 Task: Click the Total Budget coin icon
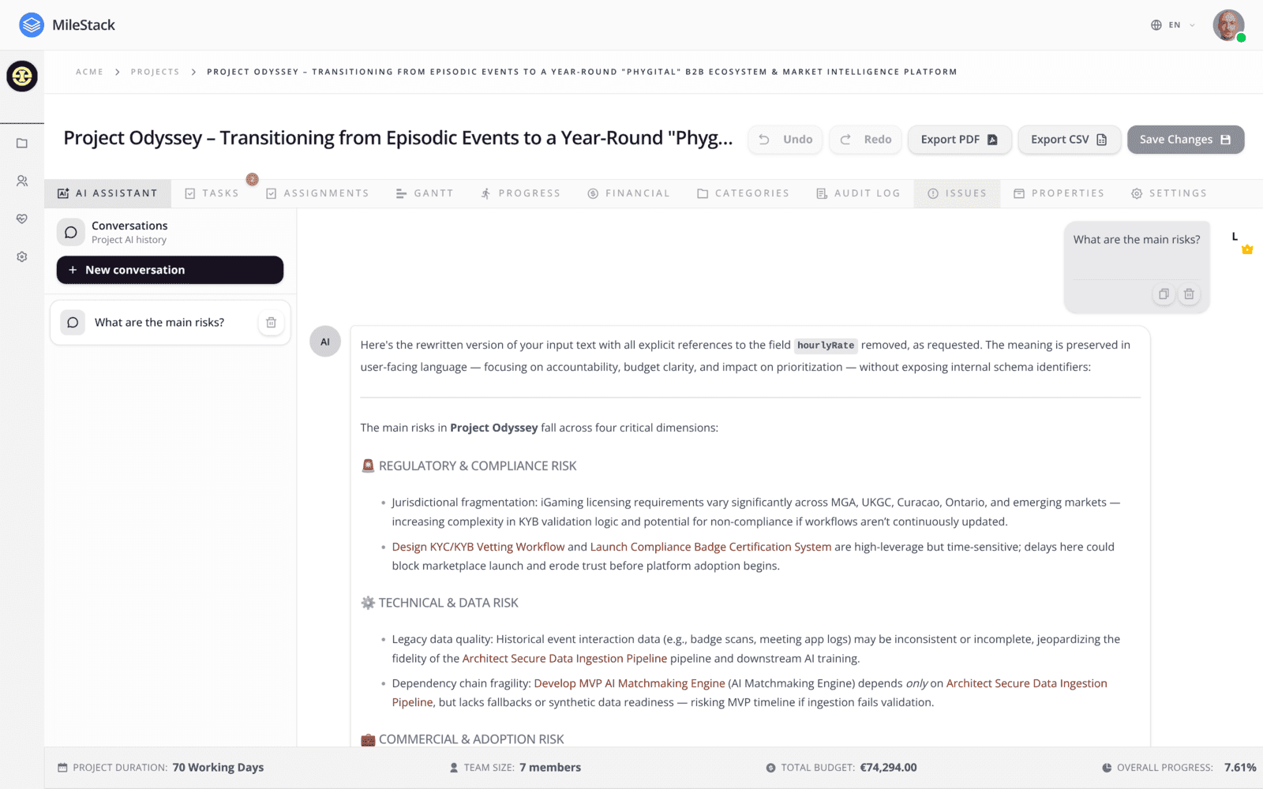point(770,768)
